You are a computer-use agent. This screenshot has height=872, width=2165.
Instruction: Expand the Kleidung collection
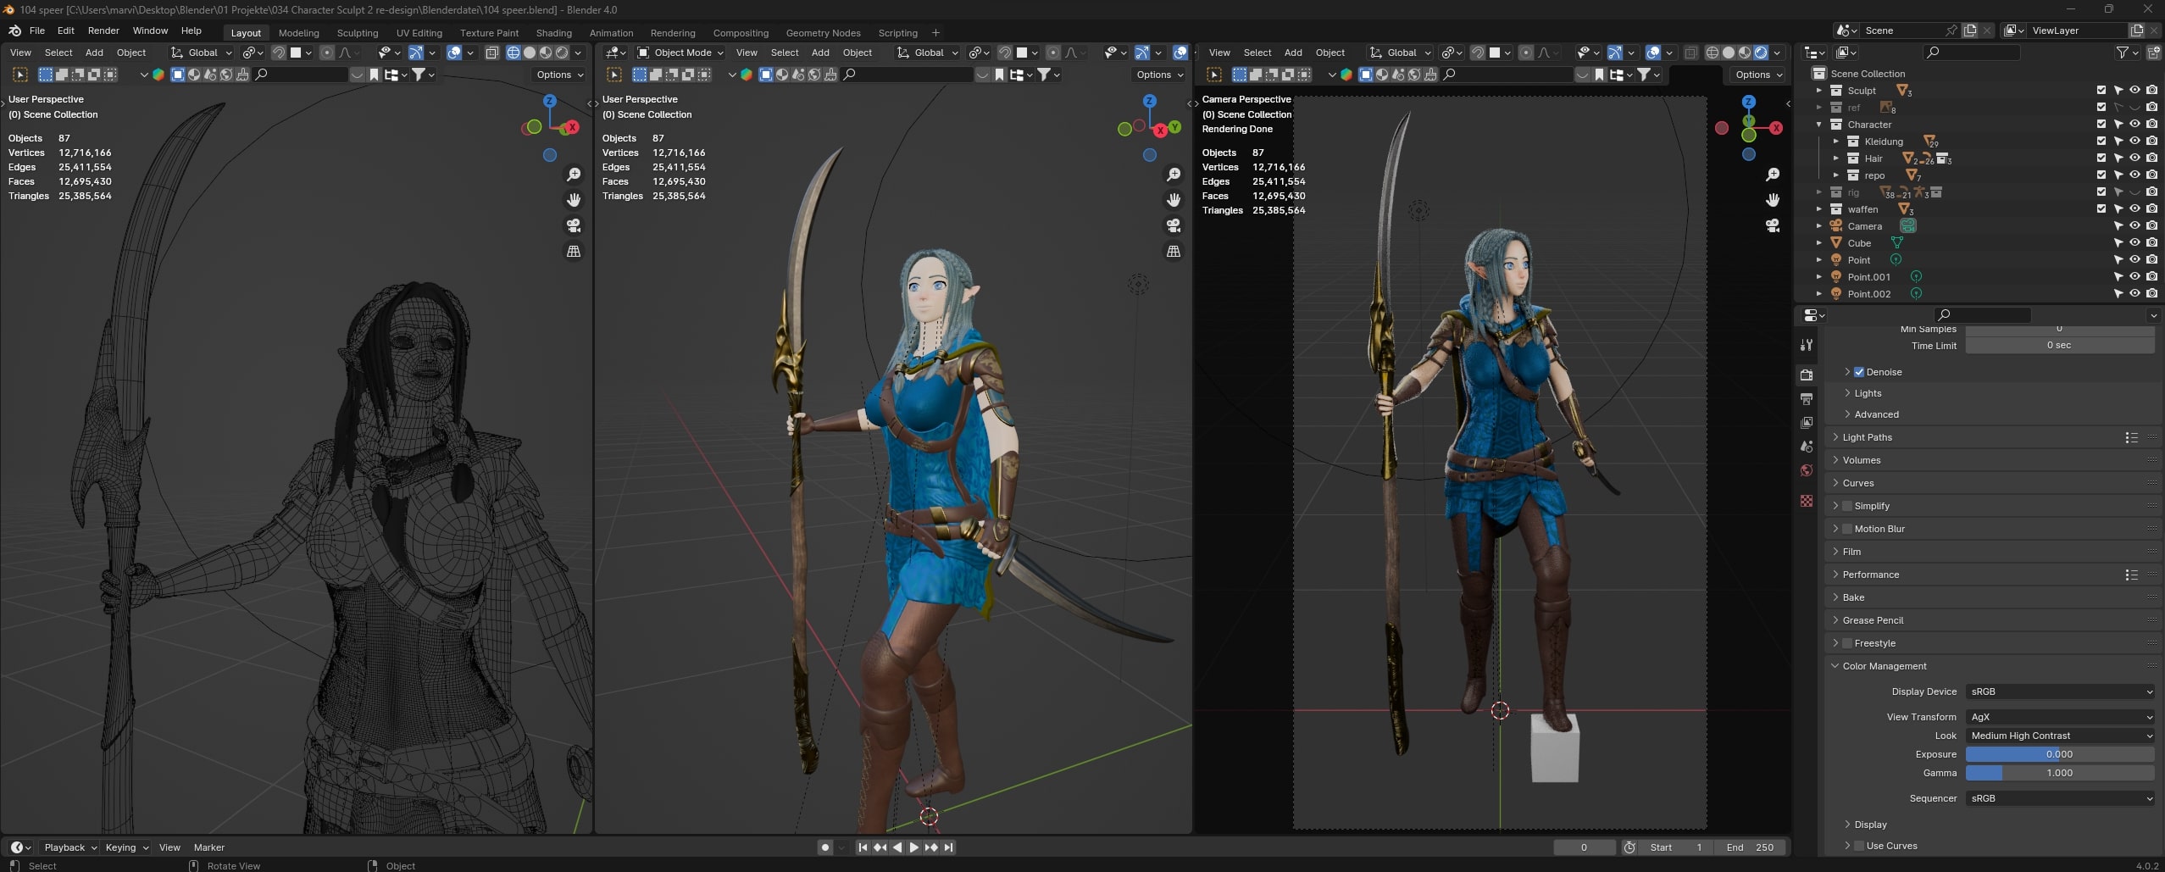1835,142
